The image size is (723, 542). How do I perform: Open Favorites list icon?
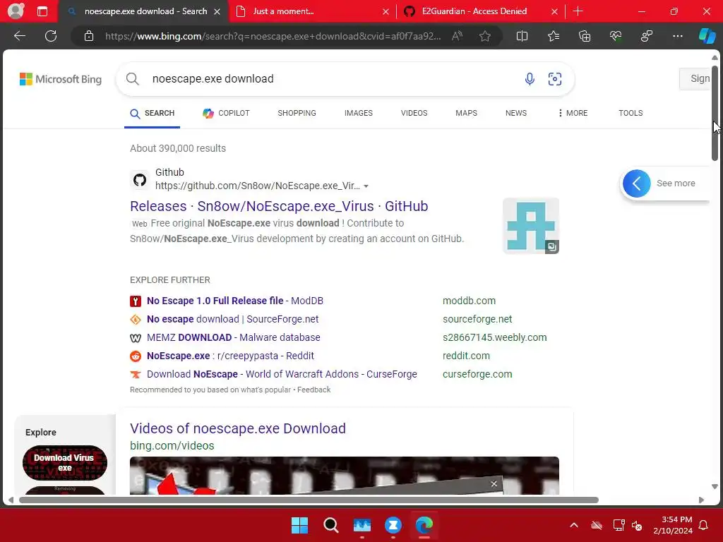(554, 36)
